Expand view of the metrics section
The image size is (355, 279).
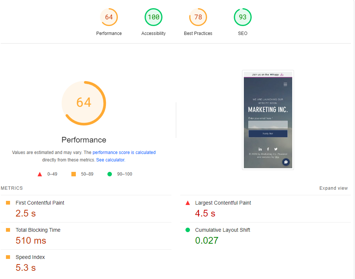[x=333, y=188]
